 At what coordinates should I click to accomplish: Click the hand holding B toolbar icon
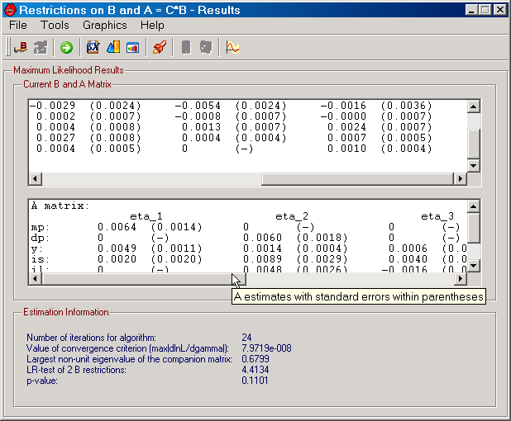click(21, 48)
